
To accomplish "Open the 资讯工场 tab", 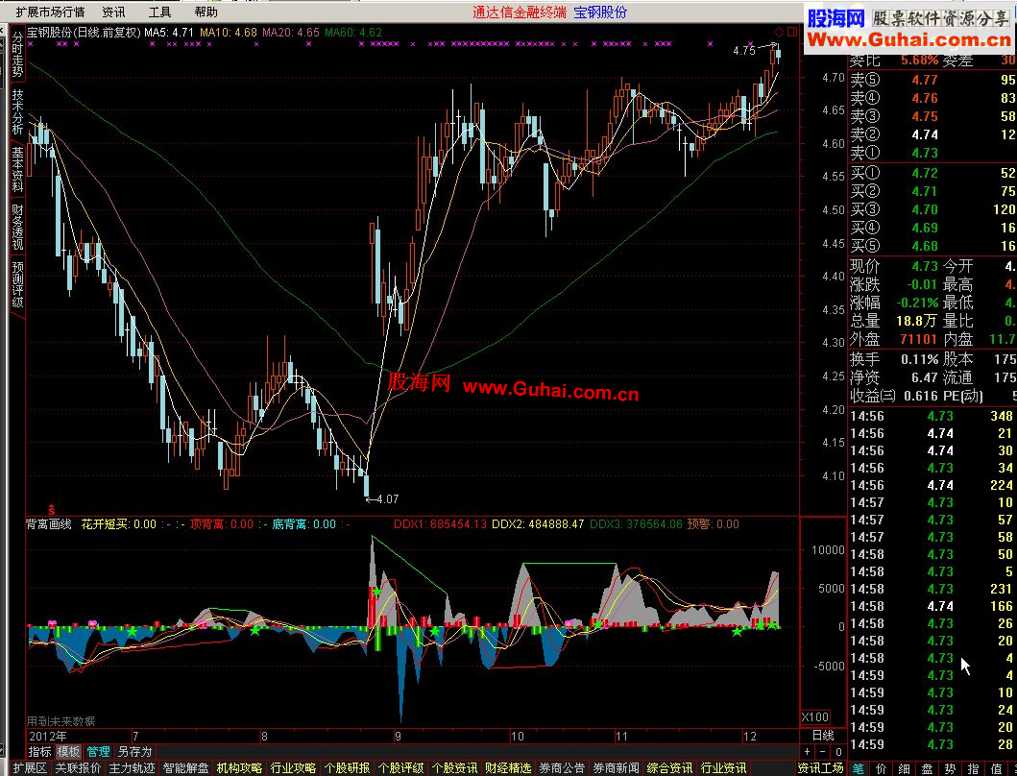I will click(820, 768).
